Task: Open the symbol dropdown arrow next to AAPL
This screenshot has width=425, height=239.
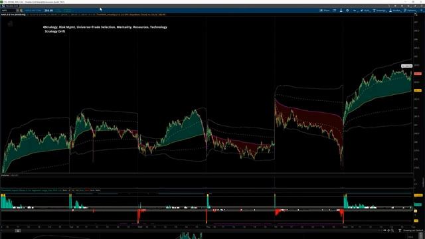Action: pyautogui.click(x=18, y=11)
